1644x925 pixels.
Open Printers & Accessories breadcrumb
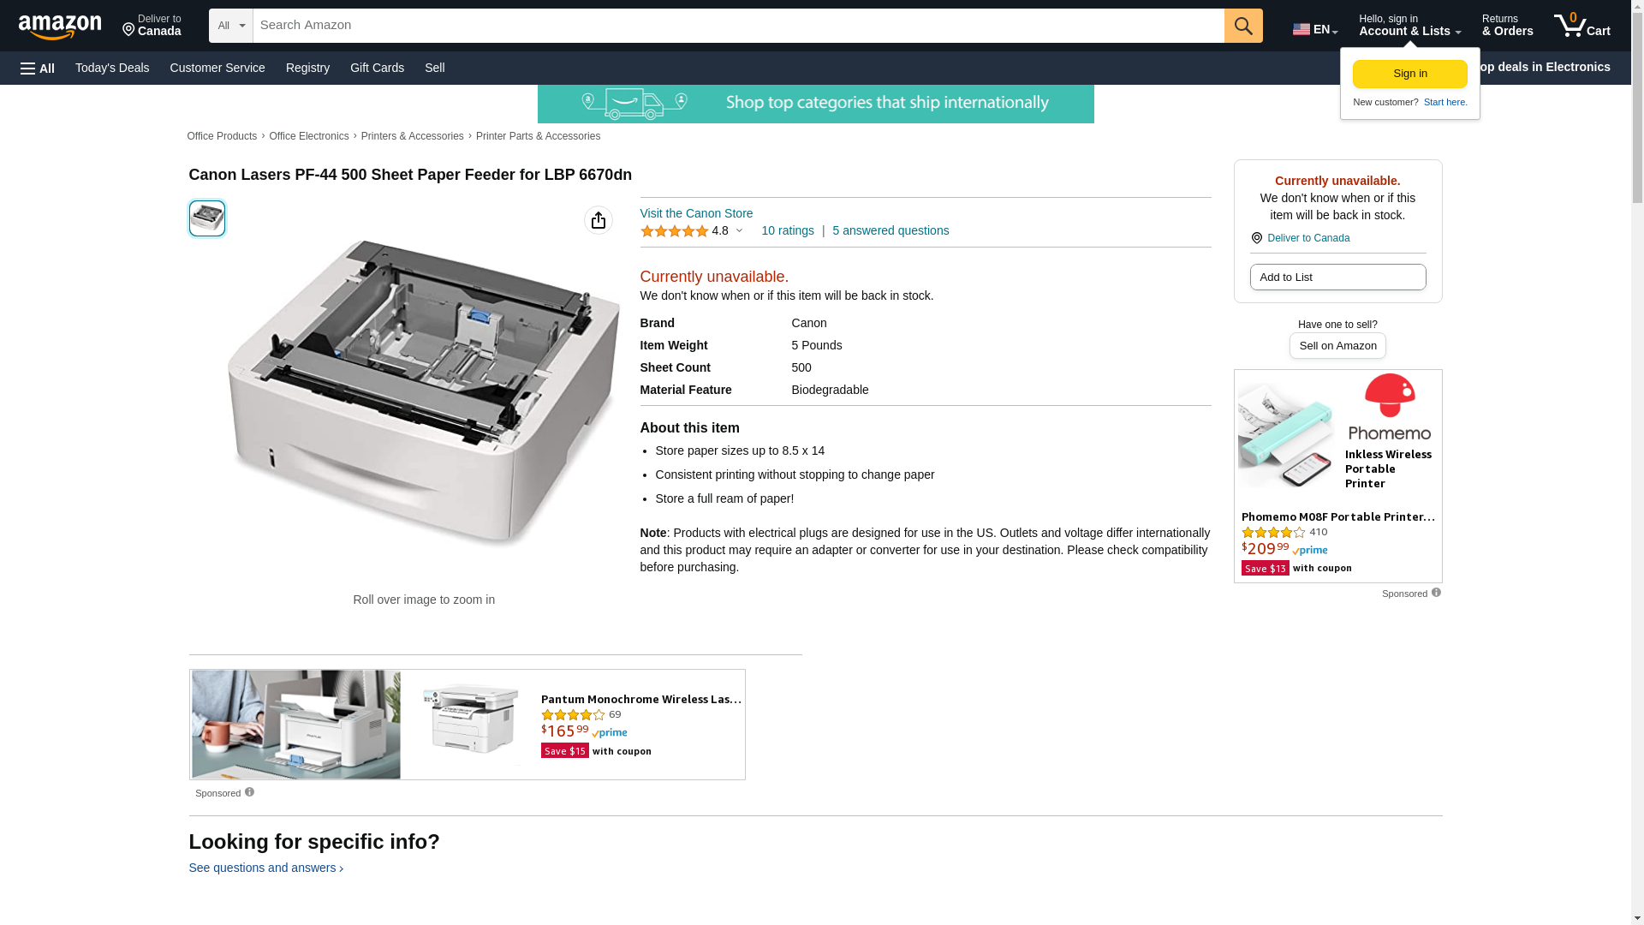(412, 136)
